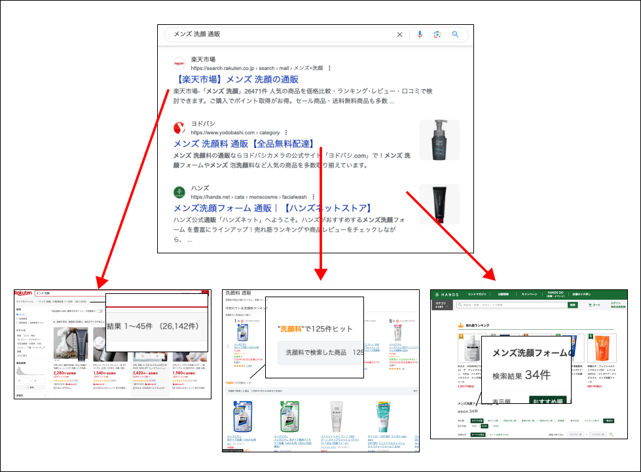Clear the search query with X icon
The width and height of the screenshot is (641, 472).
click(x=400, y=35)
